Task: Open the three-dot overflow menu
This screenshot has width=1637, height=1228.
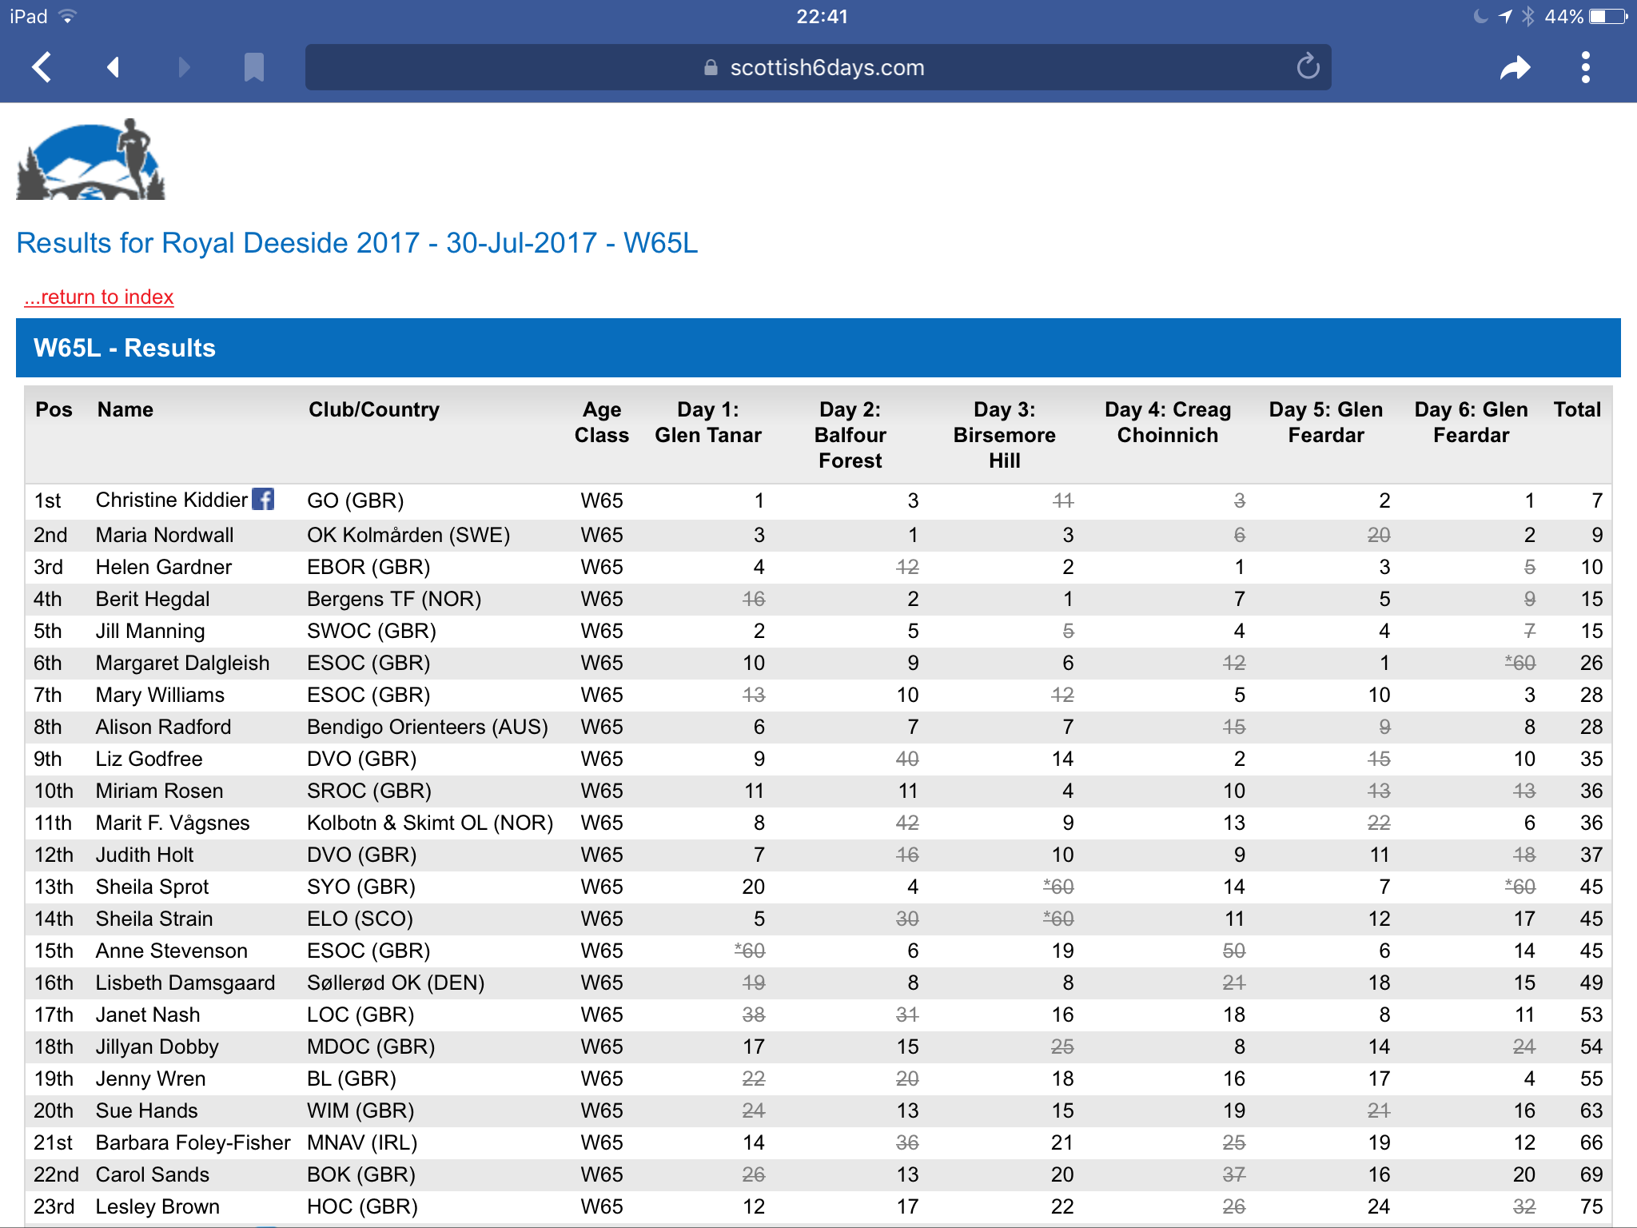Action: point(1586,67)
